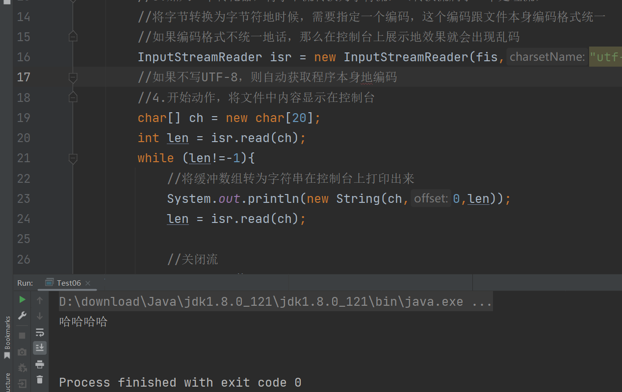
Task: Click fold marker beside line 17
Action: pos(73,77)
